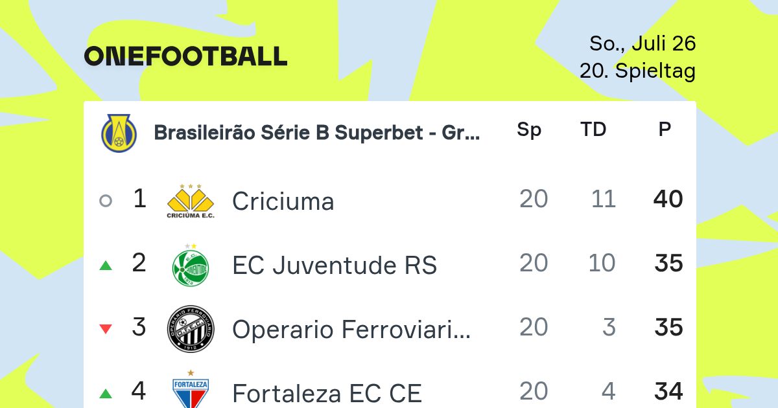This screenshot has width=778, height=408.
Task: Sort by the Sp column header
Action: [529, 130]
